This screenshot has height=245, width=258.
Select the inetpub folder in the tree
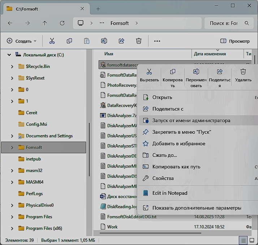coord(29,159)
